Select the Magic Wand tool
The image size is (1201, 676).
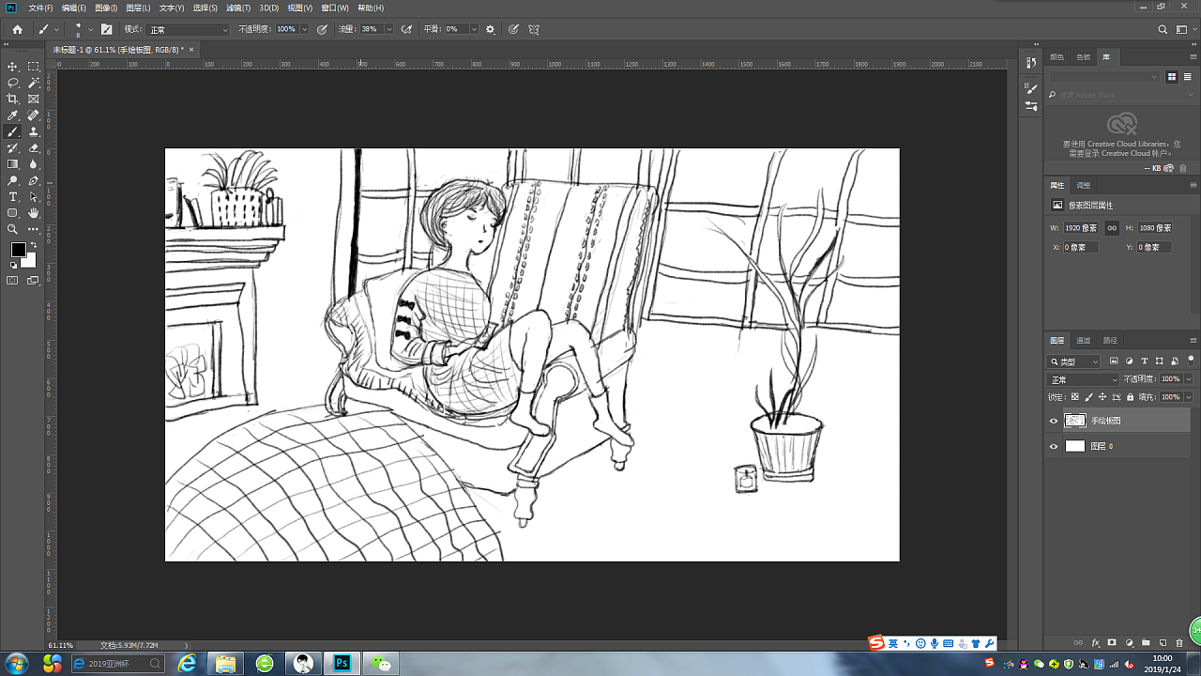pyautogui.click(x=34, y=83)
